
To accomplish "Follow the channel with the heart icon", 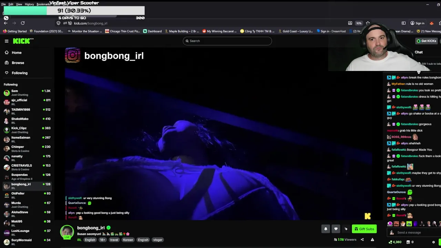I will pyautogui.click(x=336, y=229).
